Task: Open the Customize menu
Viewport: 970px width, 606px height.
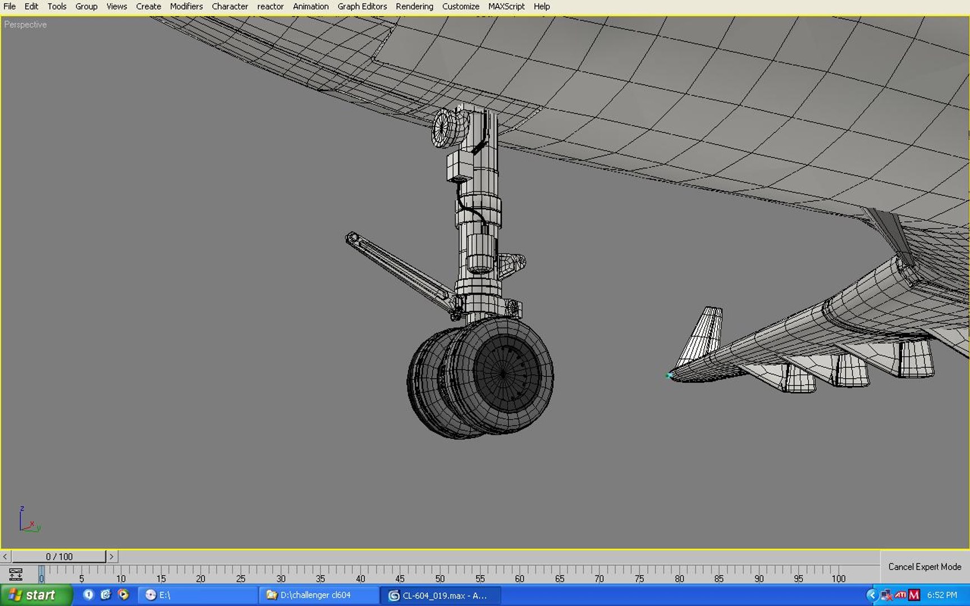Action: coord(460,6)
